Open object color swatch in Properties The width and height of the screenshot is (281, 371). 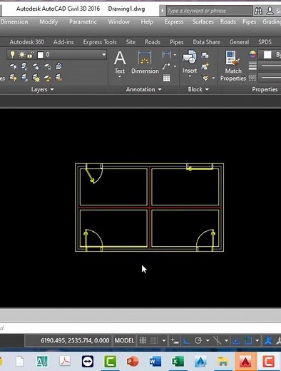coord(267,55)
